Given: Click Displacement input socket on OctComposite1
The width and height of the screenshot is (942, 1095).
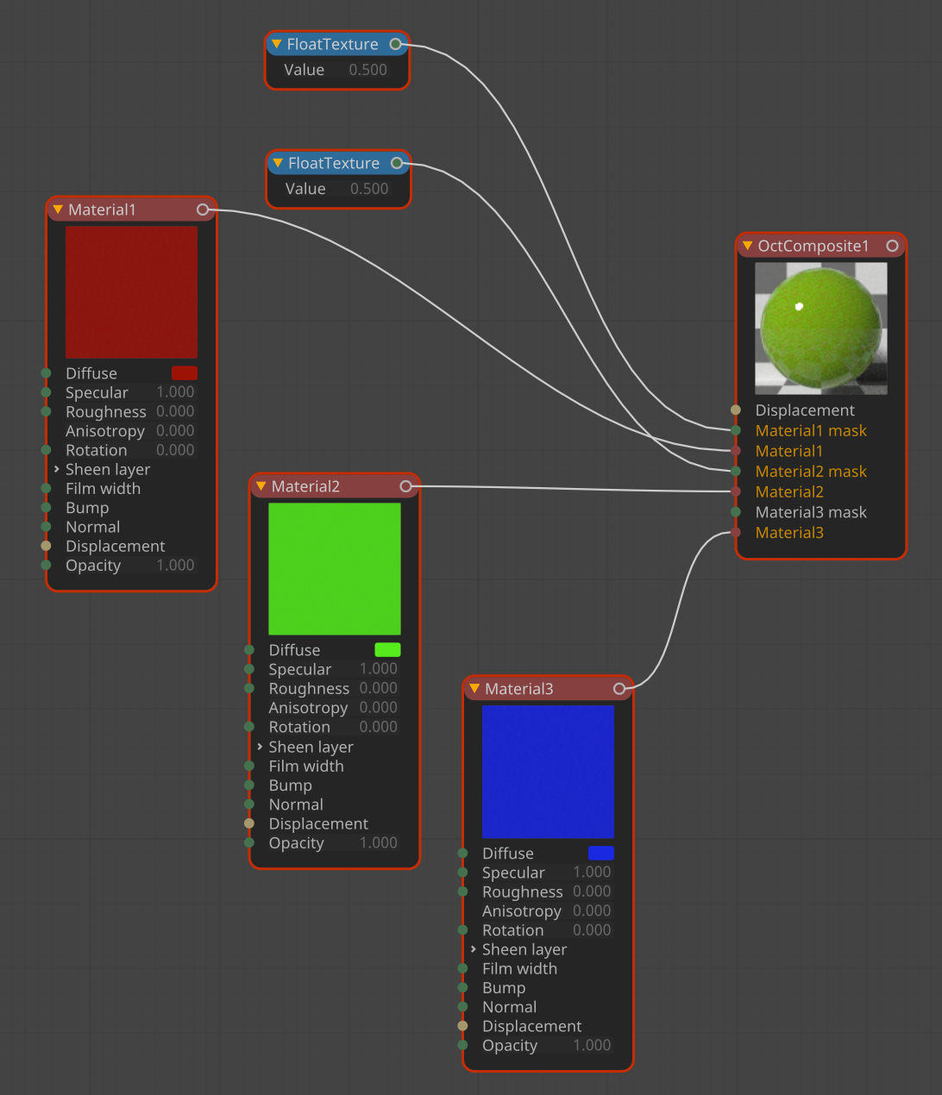Looking at the screenshot, I should point(736,410).
